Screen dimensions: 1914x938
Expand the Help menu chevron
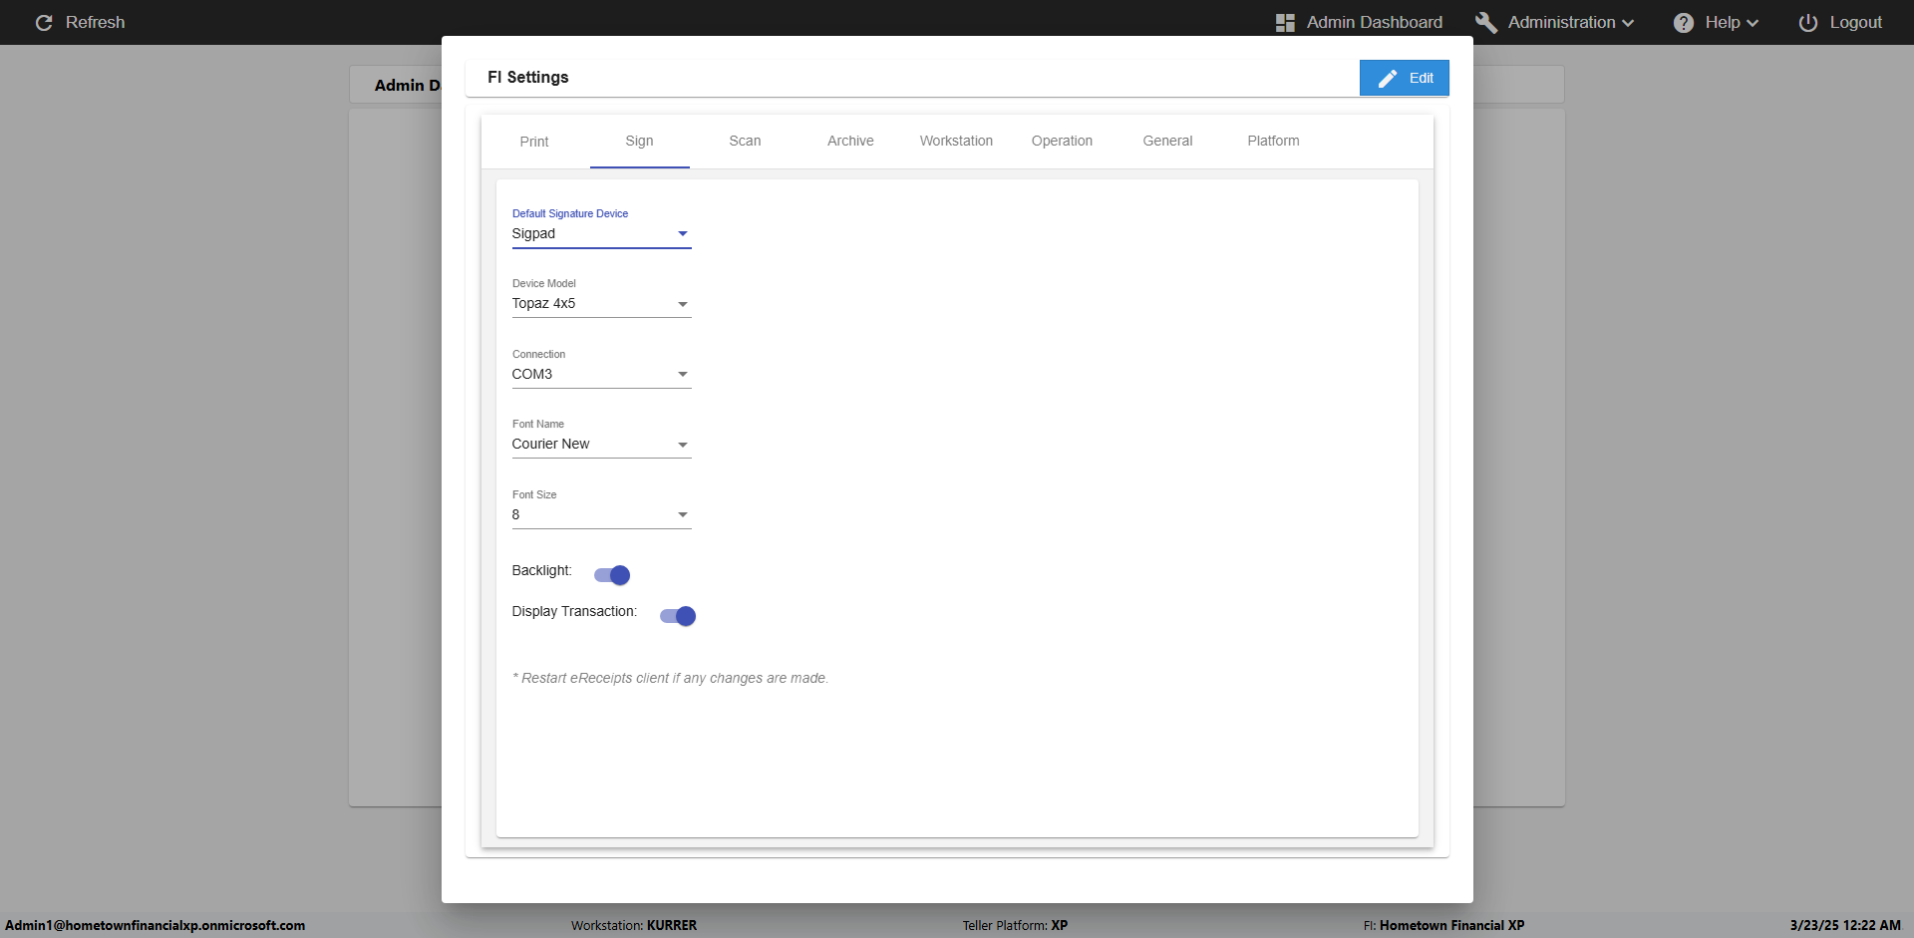[x=1753, y=23]
